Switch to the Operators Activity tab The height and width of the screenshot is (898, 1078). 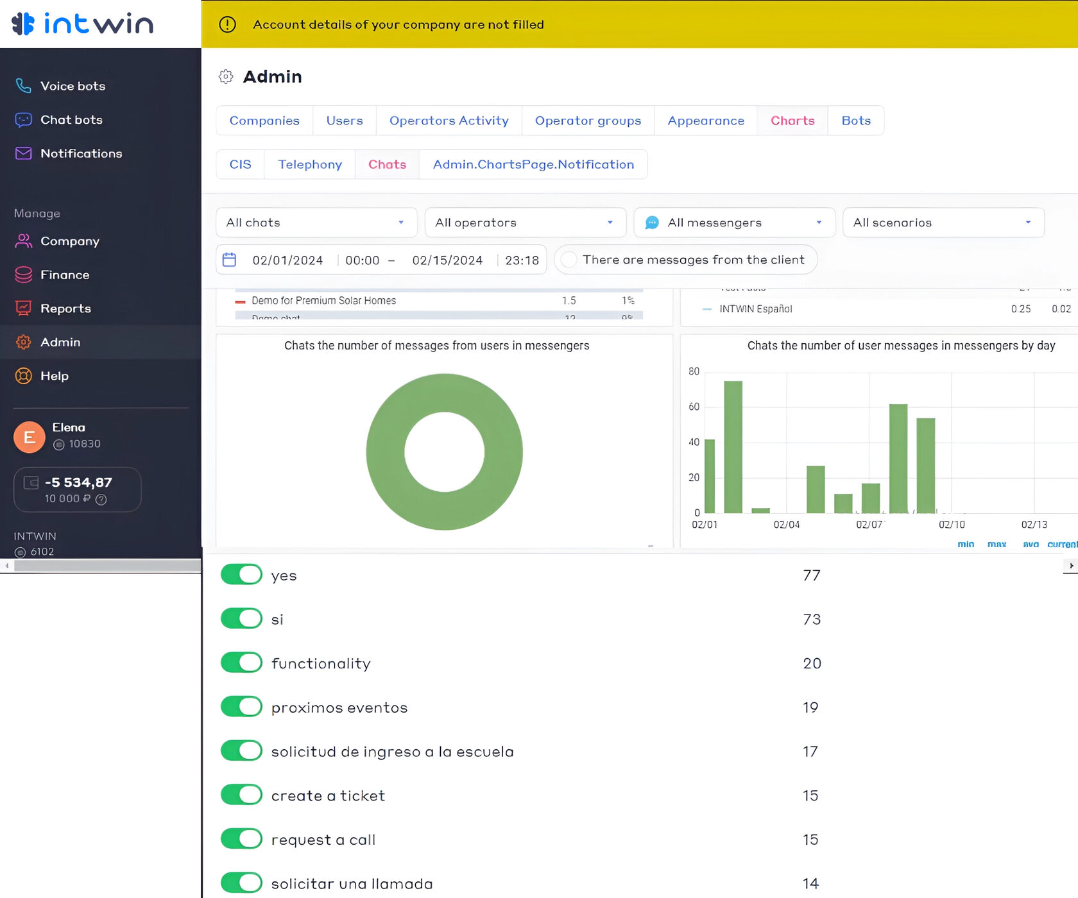click(x=449, y=121)
